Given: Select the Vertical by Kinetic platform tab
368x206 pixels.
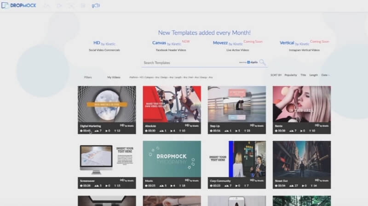Looking at the screenshot, I should pyautogui.click(x=294, y=43).
